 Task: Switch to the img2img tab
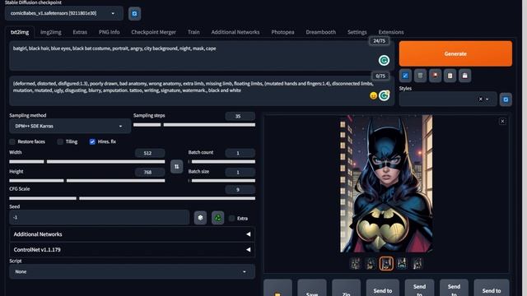click(51, 32)
